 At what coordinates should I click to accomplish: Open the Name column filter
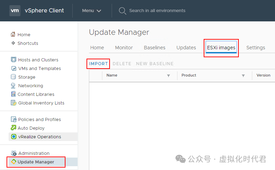tap(169, 76)
